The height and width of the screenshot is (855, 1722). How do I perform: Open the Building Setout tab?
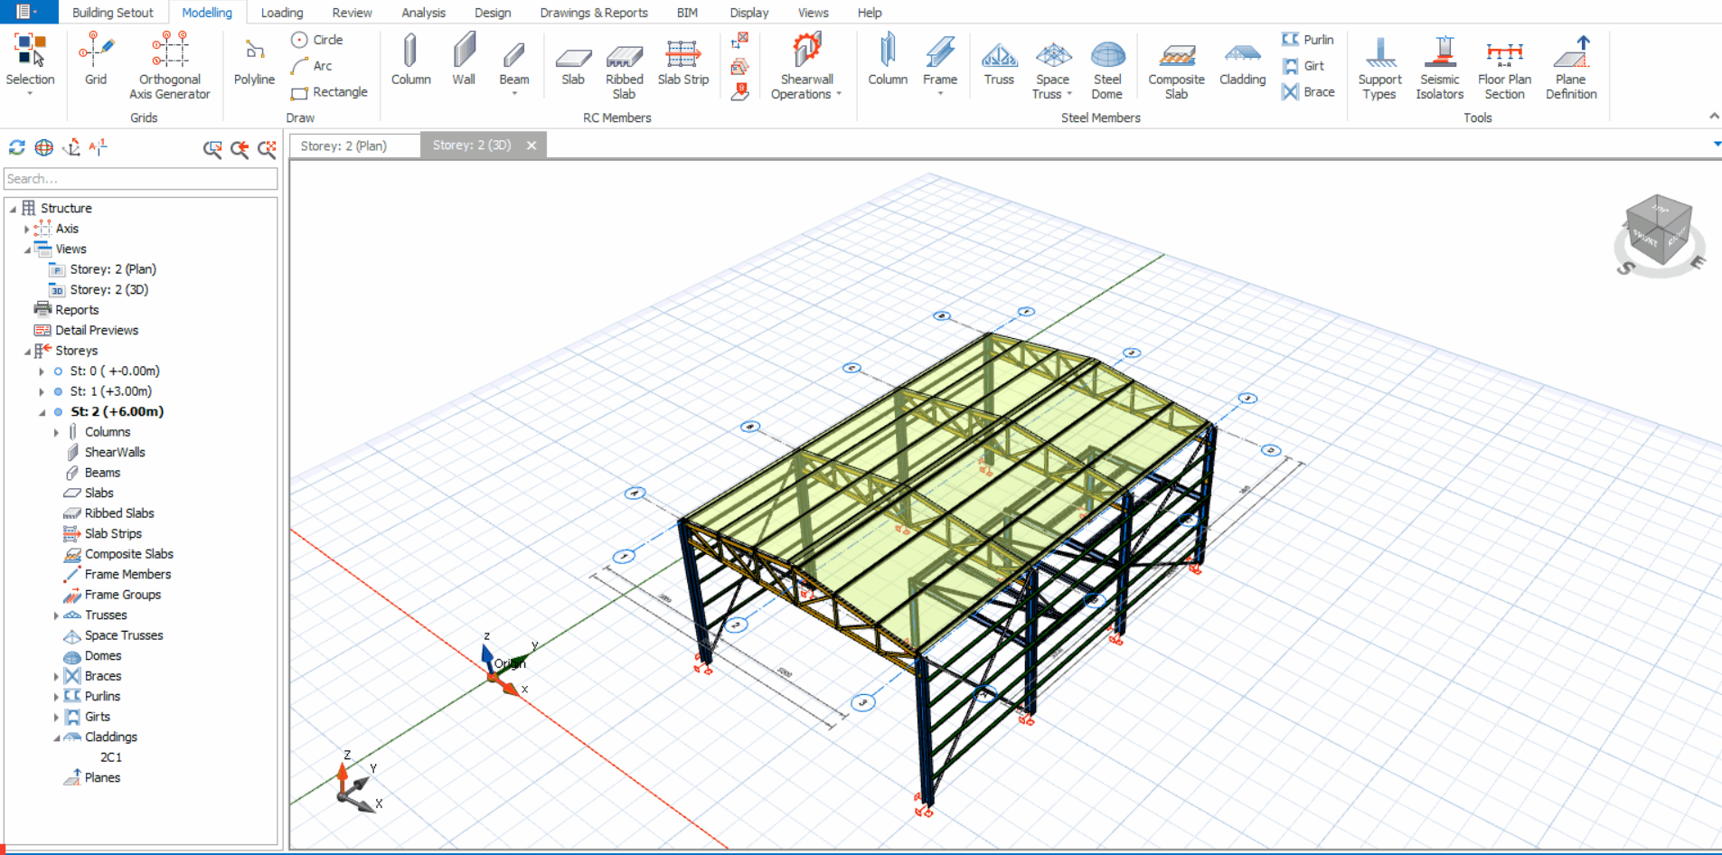[x=113, y=13]
